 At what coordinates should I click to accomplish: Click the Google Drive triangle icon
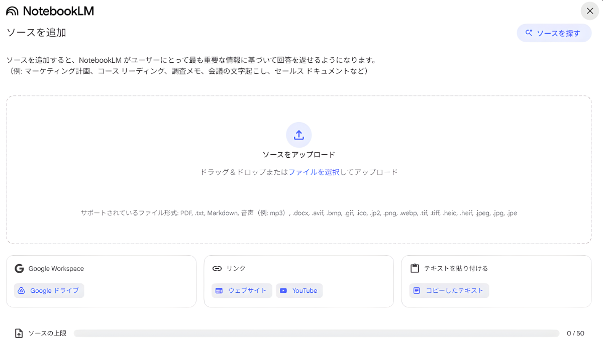(x=22, y=290)
